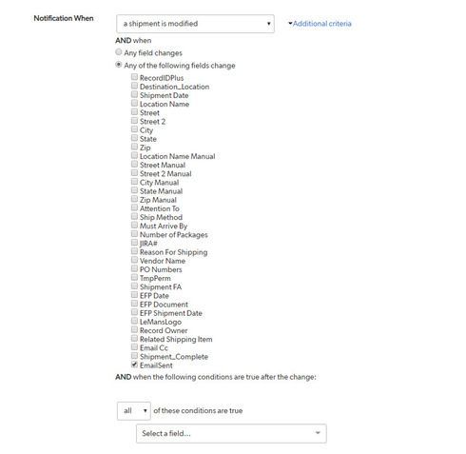The image size is (466, 454).
Task: Tick the Ship Method checkbox
Action: pyautogui.click(x=134, y=216)
